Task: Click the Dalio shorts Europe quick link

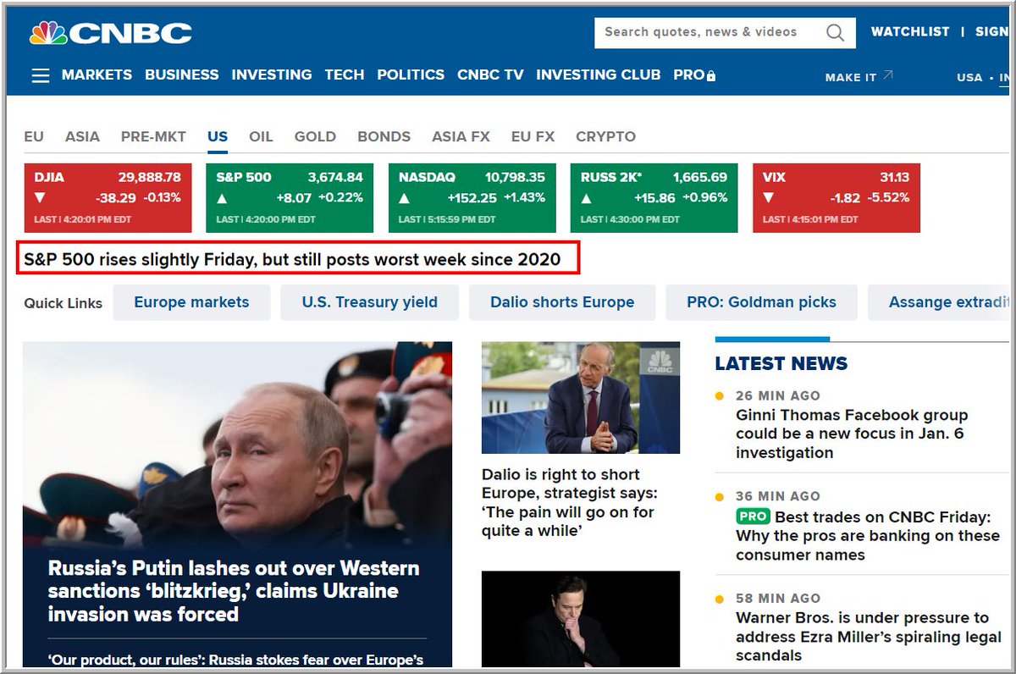Action: pos(562,302)
